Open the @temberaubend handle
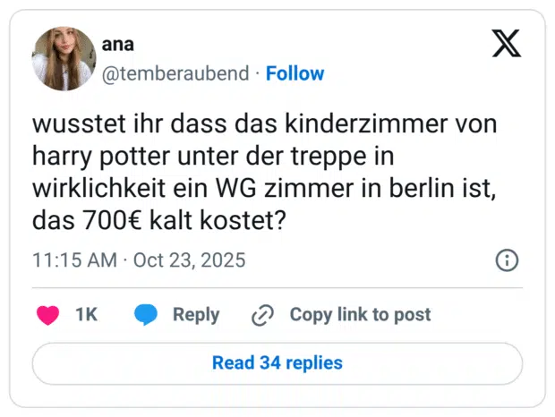Image resolution: width=555 pixels, height=417 pixels. [x=175, y=73]
